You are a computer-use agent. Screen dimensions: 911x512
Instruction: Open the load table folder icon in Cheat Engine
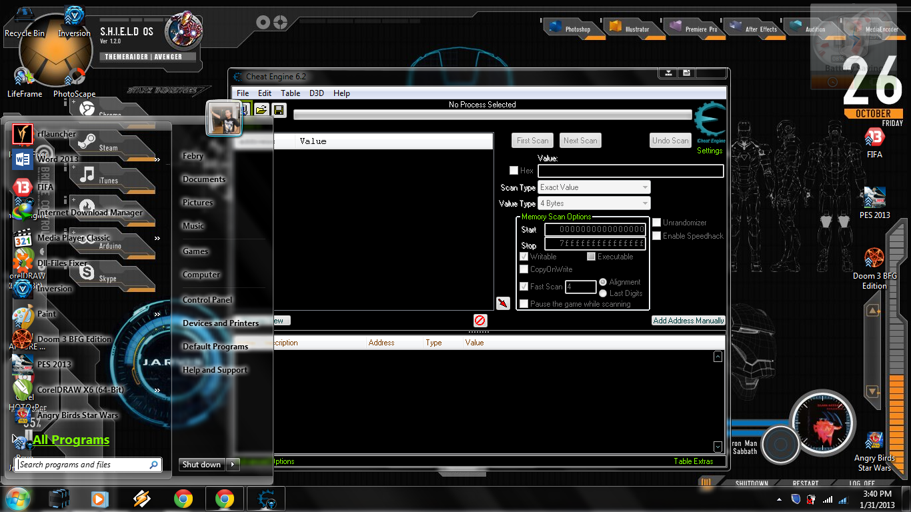(x=262, y=110)
